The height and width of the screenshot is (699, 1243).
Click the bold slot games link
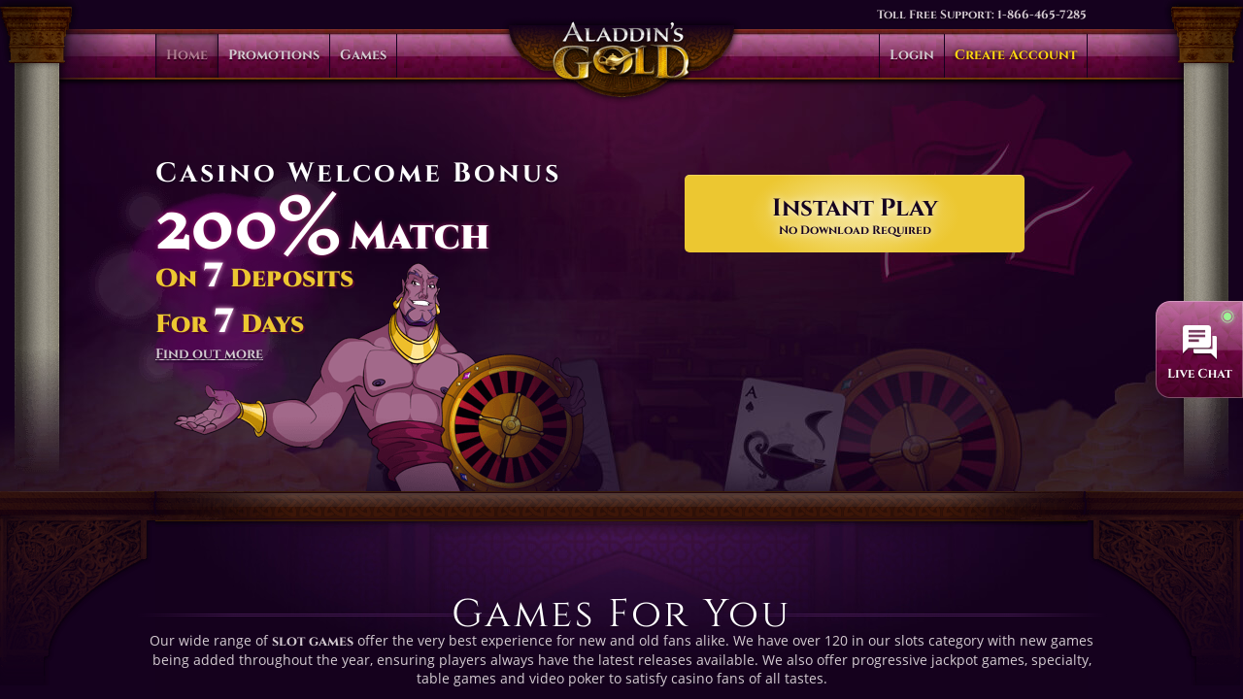[313, 642]
